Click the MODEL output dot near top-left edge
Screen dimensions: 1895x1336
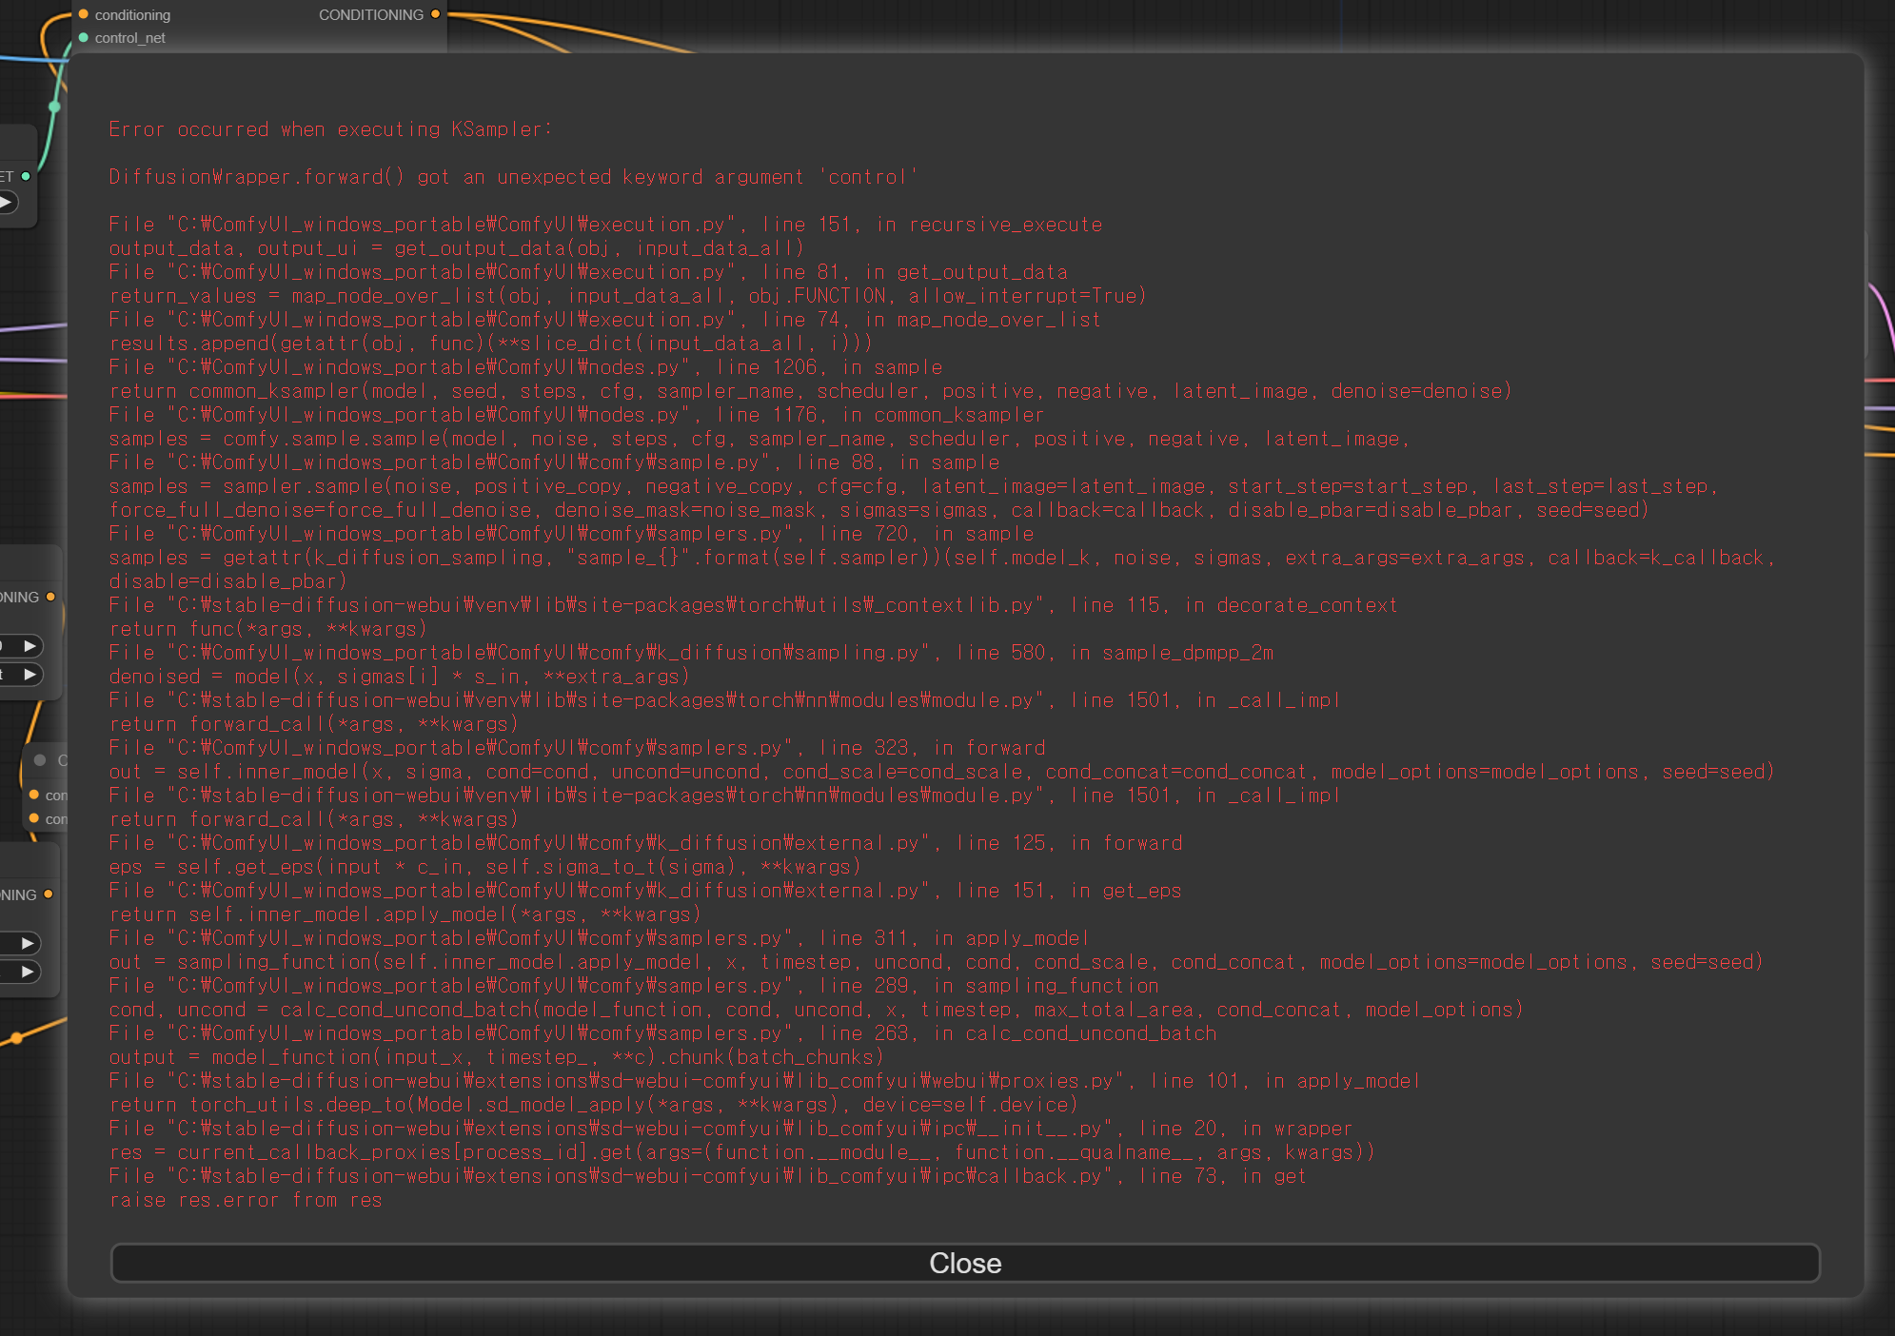26,177
